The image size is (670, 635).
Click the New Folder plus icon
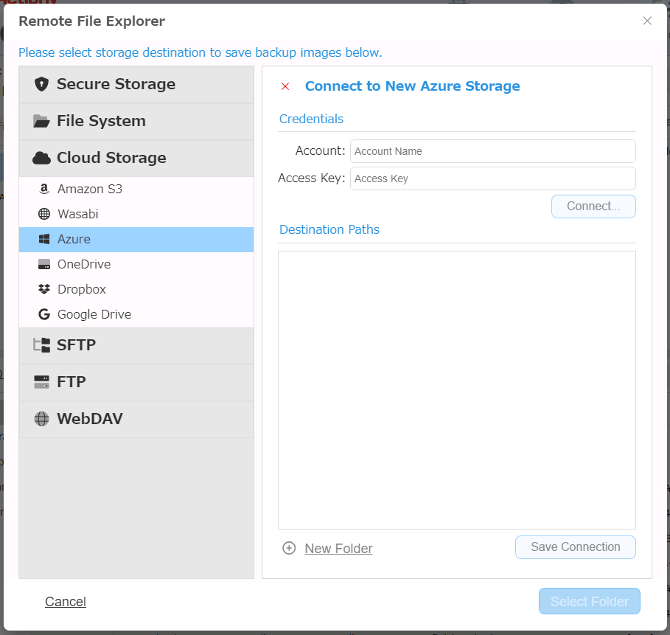(289, 548)
